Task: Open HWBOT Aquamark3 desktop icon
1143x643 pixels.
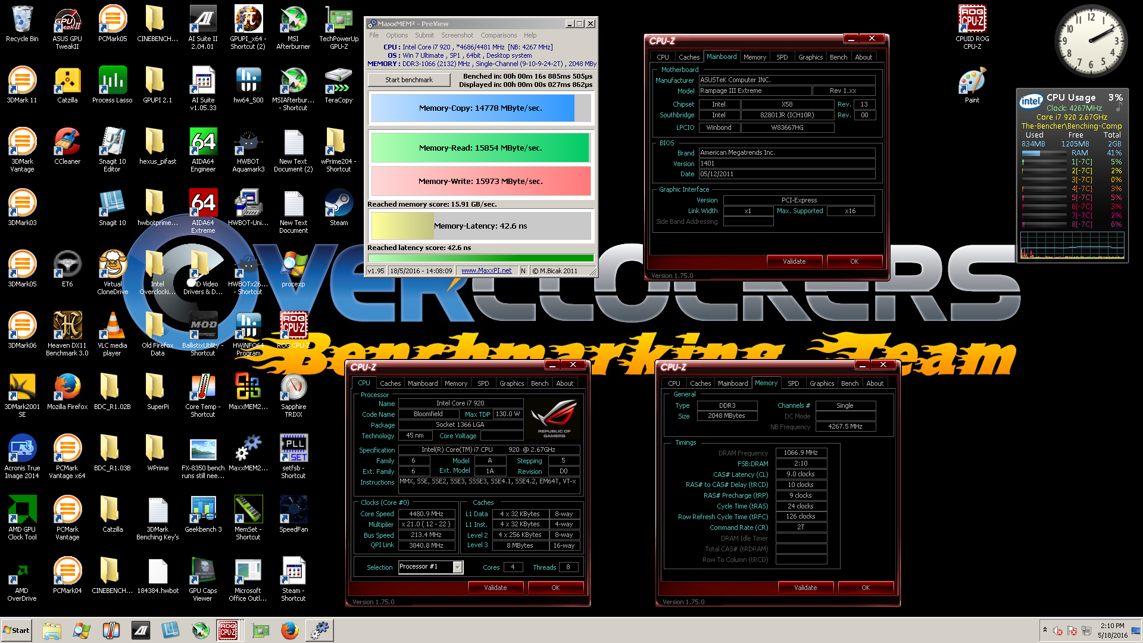Action: [x=248, y=150]
